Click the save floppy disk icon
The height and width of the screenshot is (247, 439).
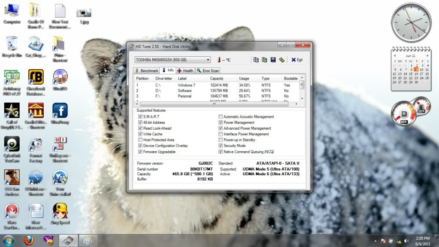pos(273,60)
